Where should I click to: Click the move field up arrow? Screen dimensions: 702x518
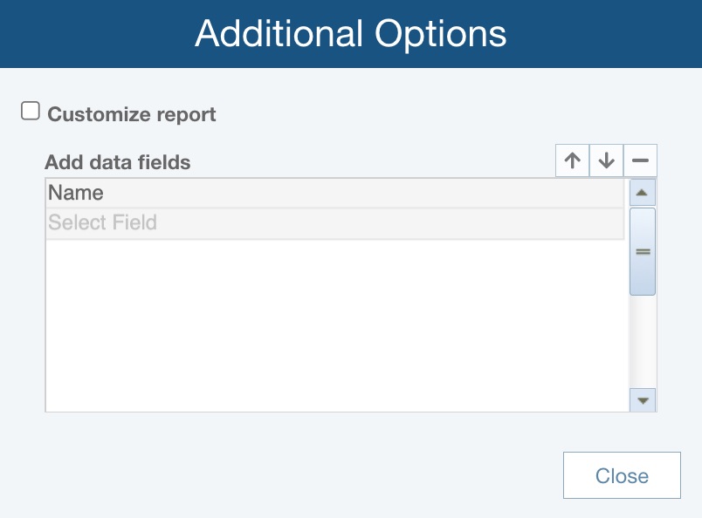tap(573, 161)
